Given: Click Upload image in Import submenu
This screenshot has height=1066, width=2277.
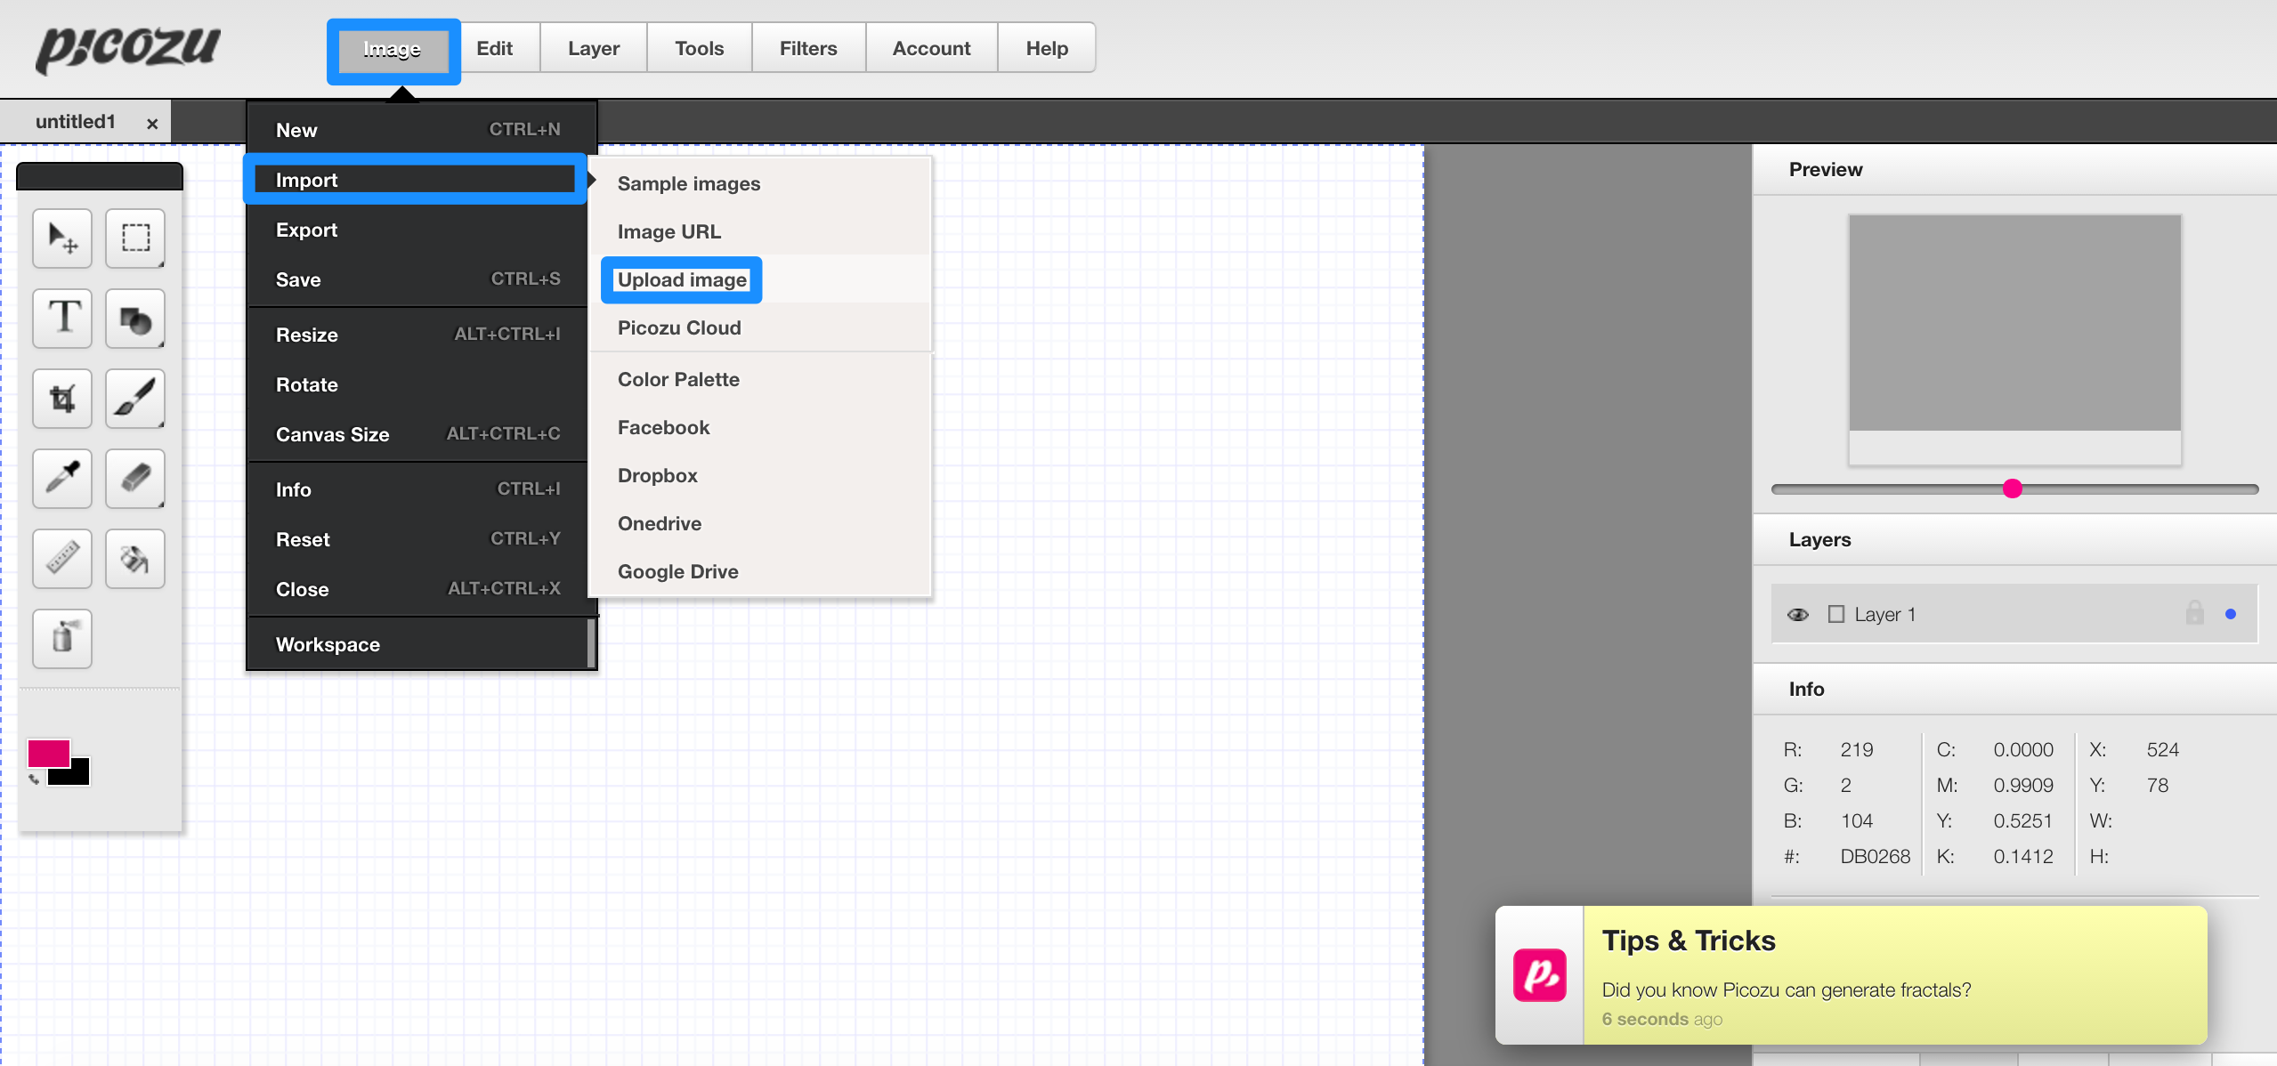Looking at the screenshot, I should coord(682,279).
